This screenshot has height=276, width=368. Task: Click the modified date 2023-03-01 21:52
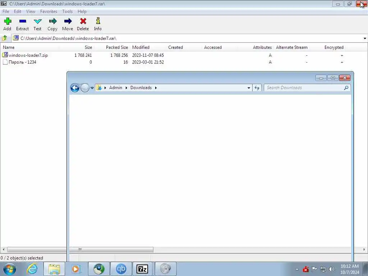click(148, 62)
